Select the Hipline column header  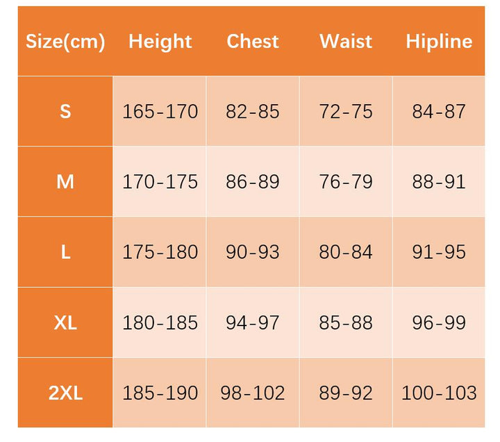(439, 42)
